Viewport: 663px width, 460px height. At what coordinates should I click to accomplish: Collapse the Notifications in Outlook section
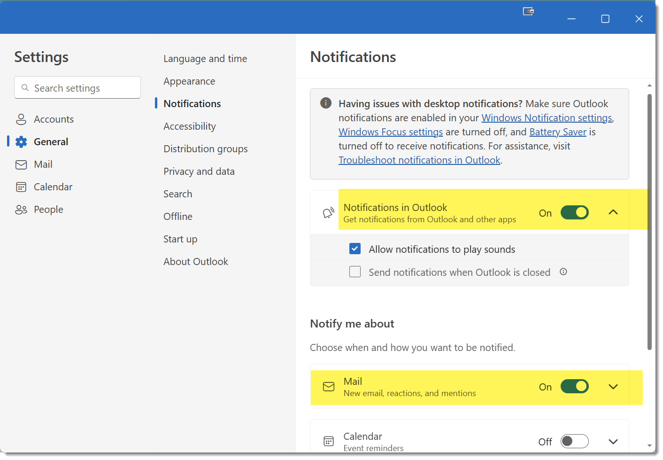point(613,212)
